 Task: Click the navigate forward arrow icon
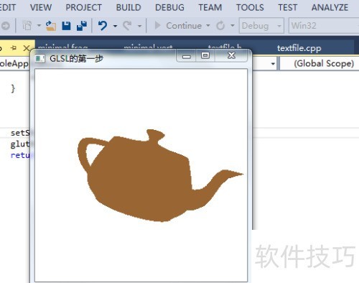(x=5, y=25)
